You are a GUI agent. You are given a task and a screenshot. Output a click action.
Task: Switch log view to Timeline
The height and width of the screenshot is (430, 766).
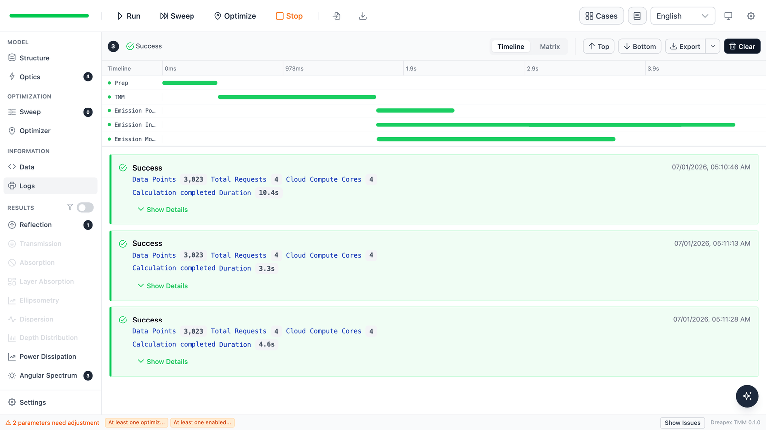tap(510, 46)
